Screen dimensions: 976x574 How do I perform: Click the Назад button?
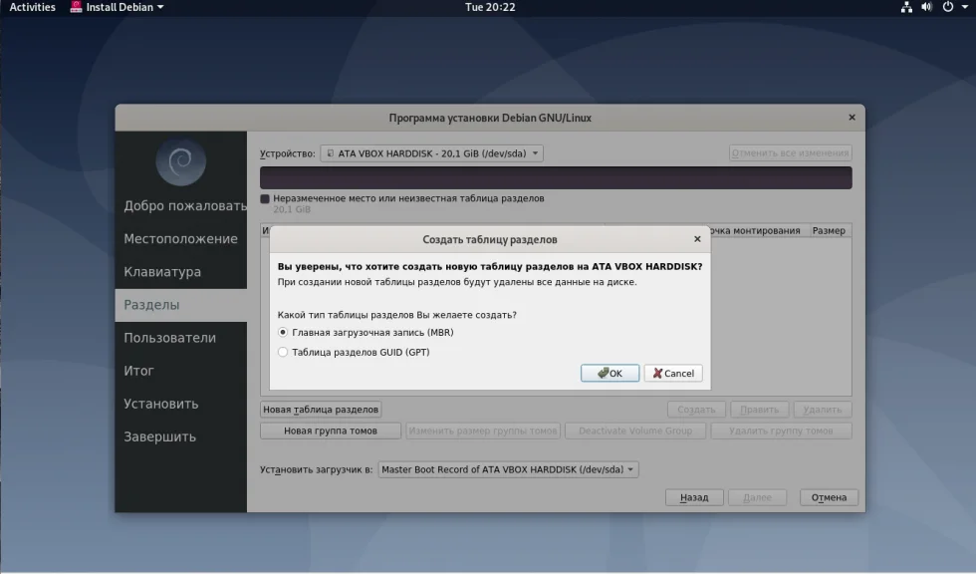tap(694, 497)
